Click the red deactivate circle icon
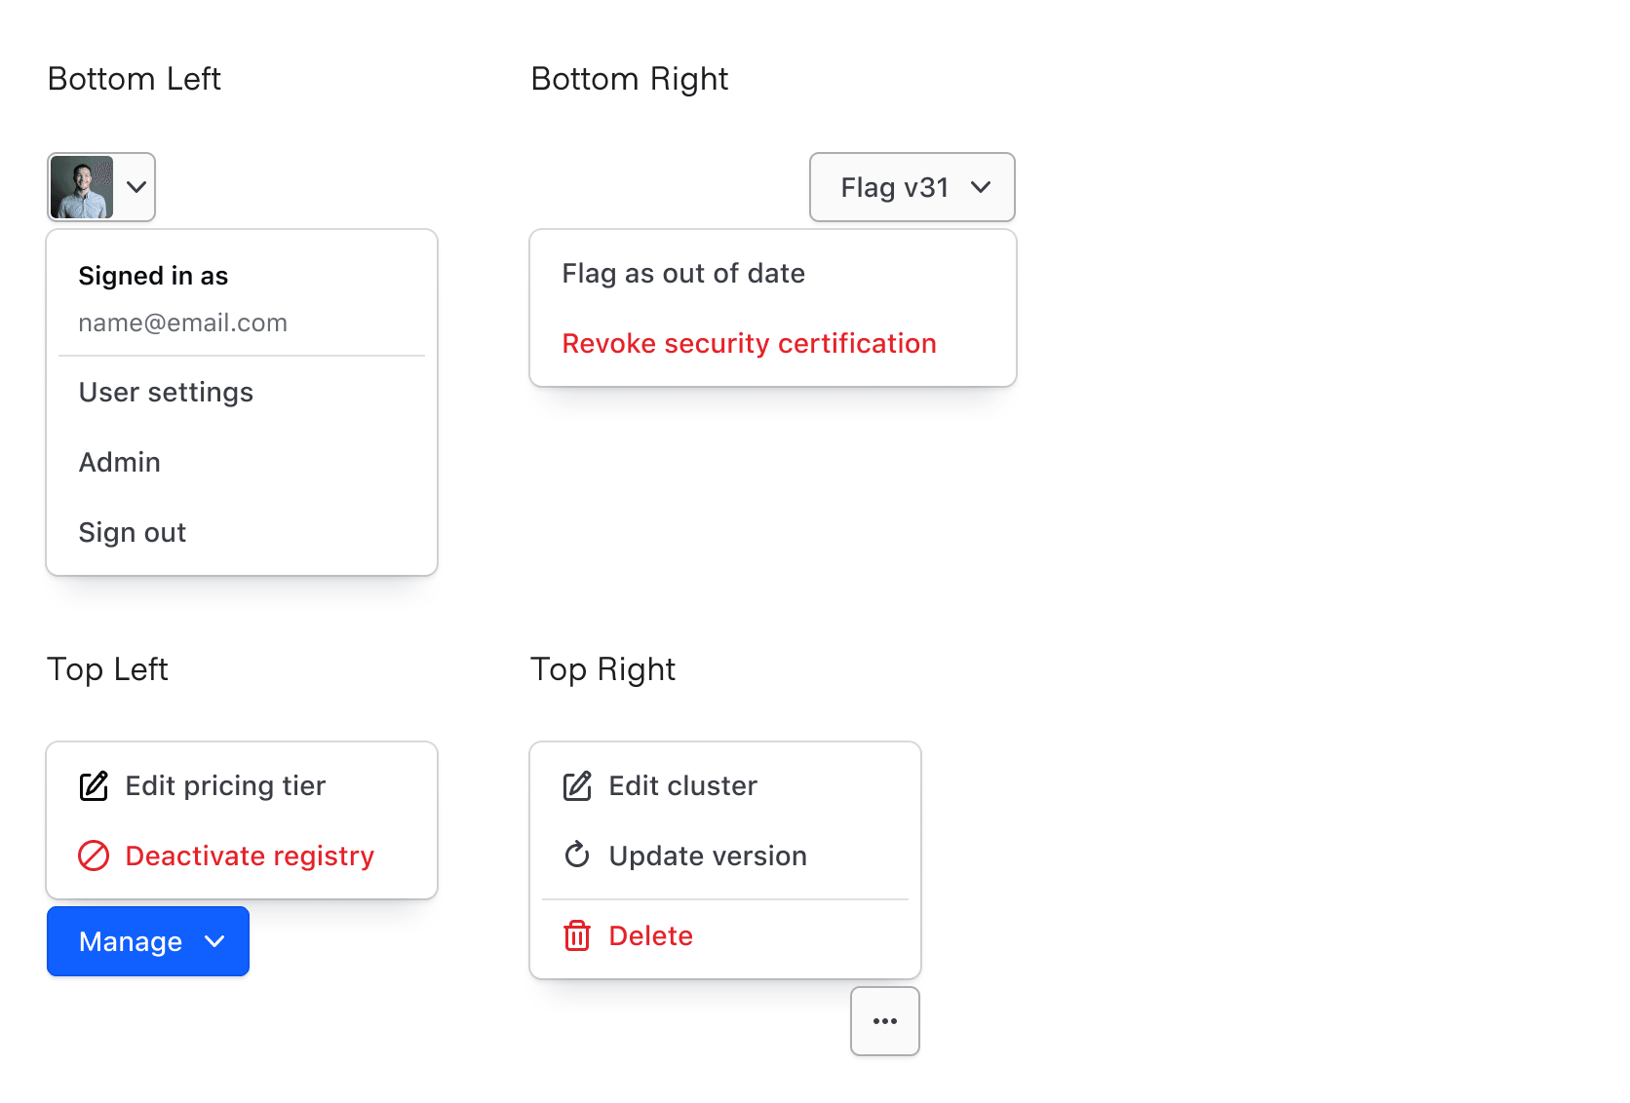 [x=94, y=856]
